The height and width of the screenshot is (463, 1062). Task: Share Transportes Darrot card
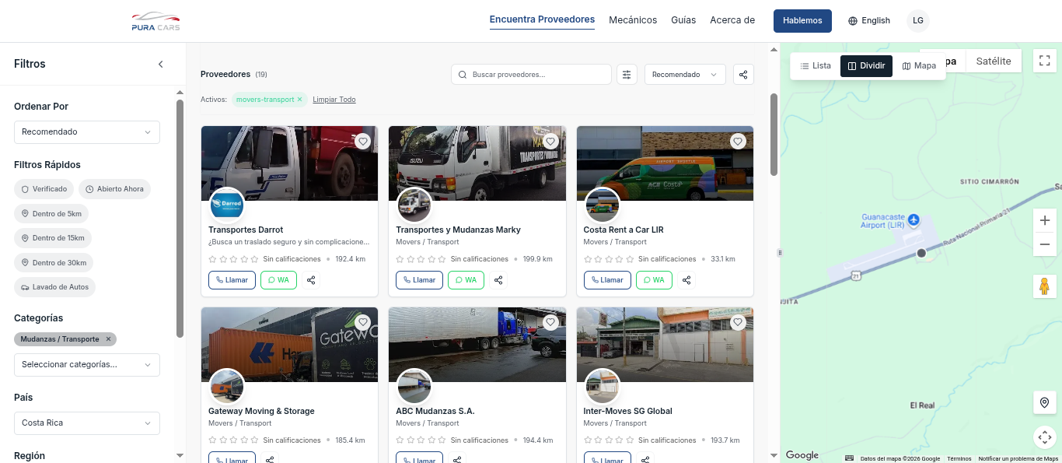coord(311,280)
